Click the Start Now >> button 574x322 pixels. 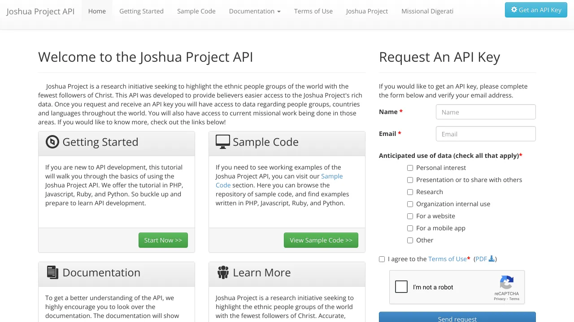click(163, 240)
